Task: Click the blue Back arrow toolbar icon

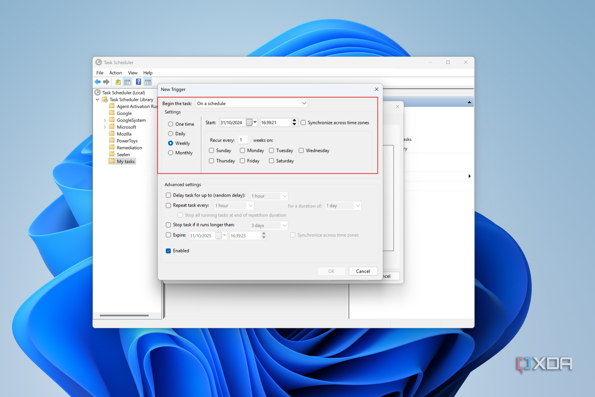Action: tap(97, 82)
